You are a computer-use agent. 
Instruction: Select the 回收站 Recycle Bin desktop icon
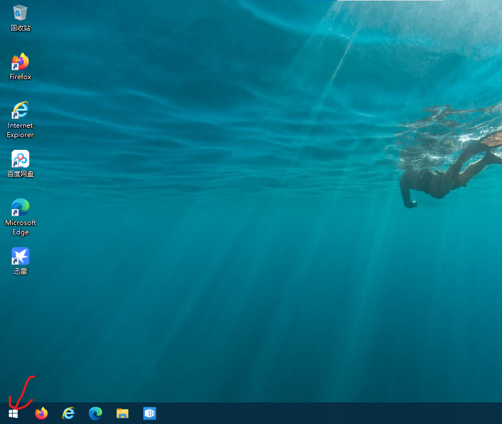(x=20, y=13)
